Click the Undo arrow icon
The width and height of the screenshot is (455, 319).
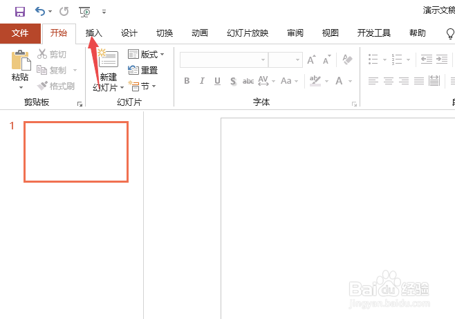pyautogui.click(x=39, y=11)
